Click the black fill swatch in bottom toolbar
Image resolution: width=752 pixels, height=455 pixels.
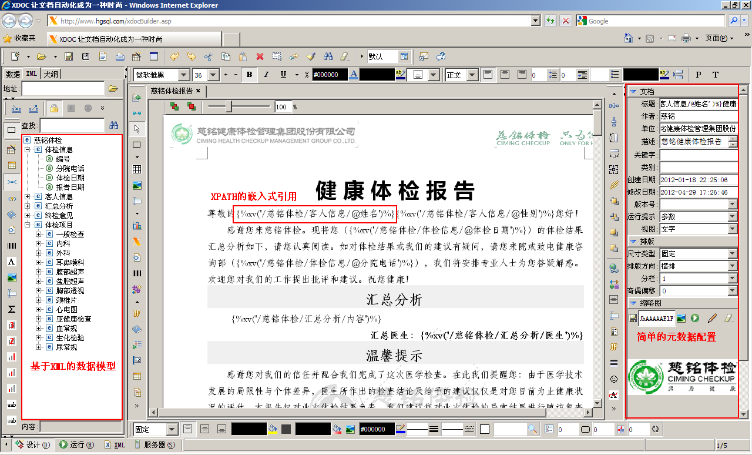tap(249, 429)
